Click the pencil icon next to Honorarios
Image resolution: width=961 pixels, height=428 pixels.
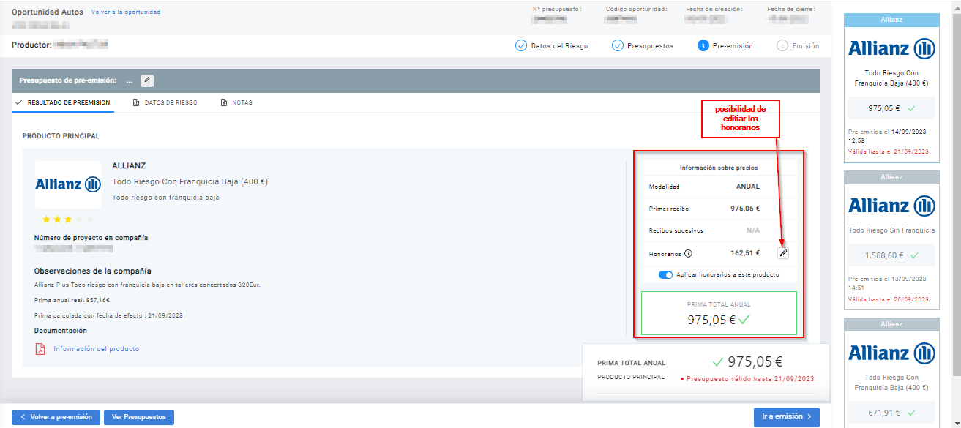point(783,253)
